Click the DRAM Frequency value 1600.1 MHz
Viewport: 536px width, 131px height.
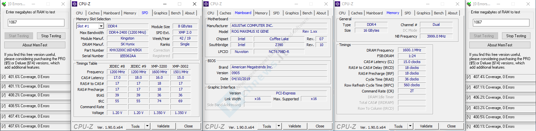coord(412,50)
